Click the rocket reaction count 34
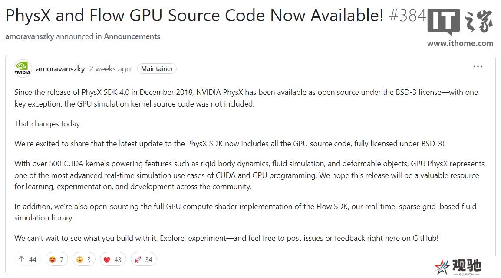The height and width of the screenshot is (278, 501). click(148, 259)
